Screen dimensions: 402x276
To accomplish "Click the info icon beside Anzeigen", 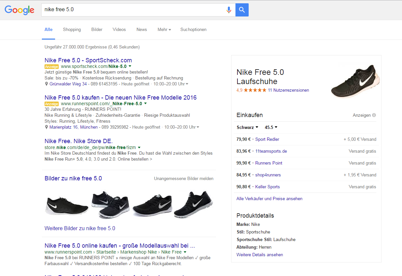I will point(374,115).
